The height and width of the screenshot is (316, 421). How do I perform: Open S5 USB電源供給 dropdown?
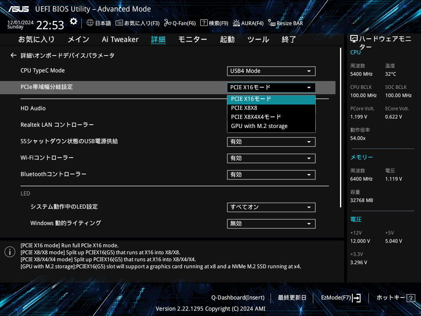(x=271, y=142)
